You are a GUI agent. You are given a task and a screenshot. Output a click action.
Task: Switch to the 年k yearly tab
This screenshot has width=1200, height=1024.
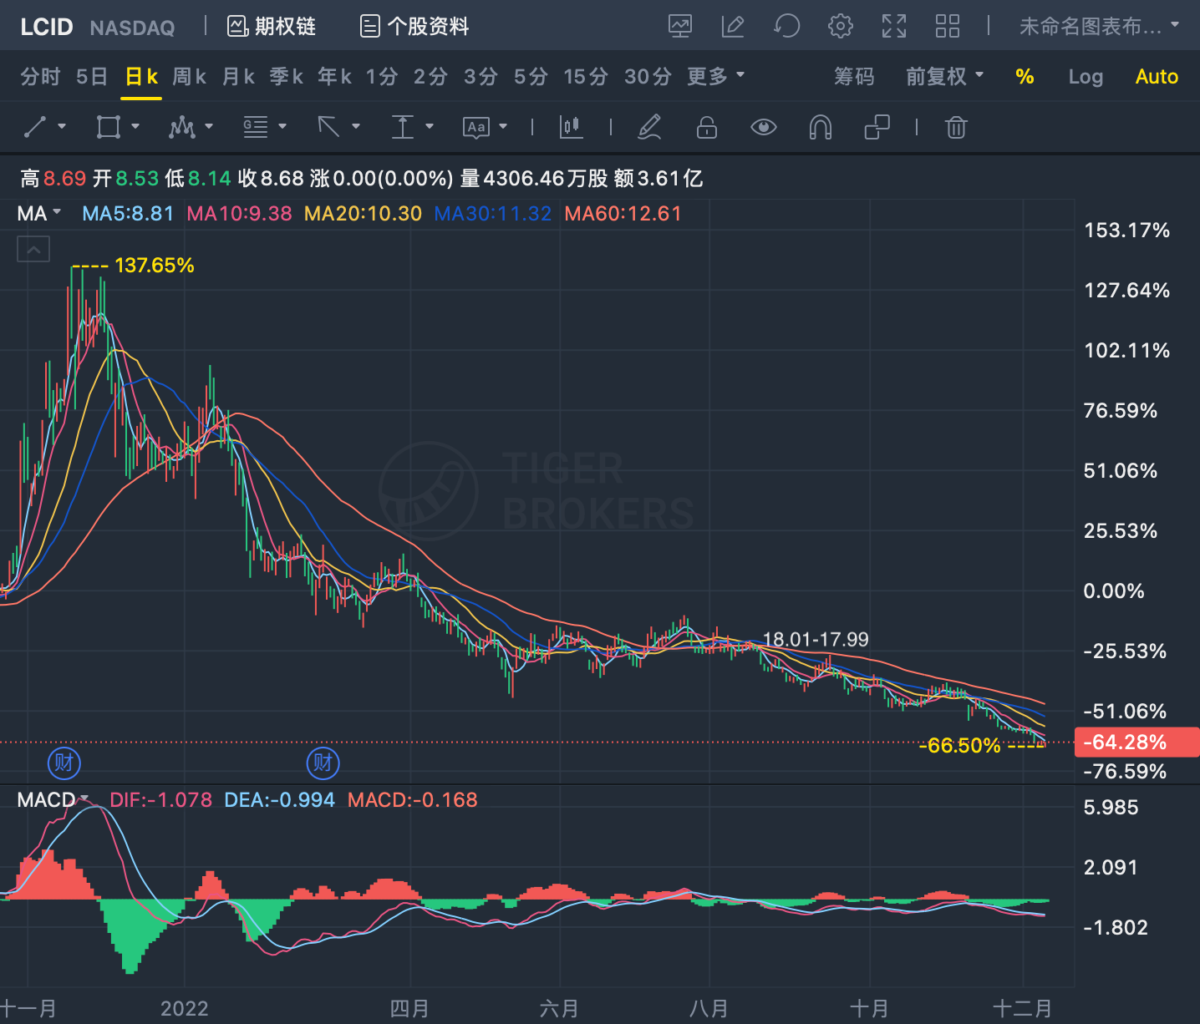click(334, 77)
